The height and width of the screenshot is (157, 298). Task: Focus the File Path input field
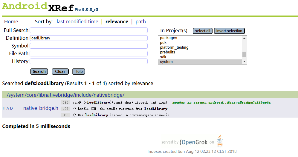tap(88, 54)
